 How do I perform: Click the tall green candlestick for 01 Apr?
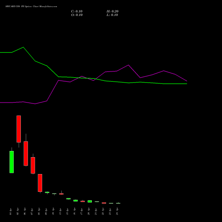12,162
